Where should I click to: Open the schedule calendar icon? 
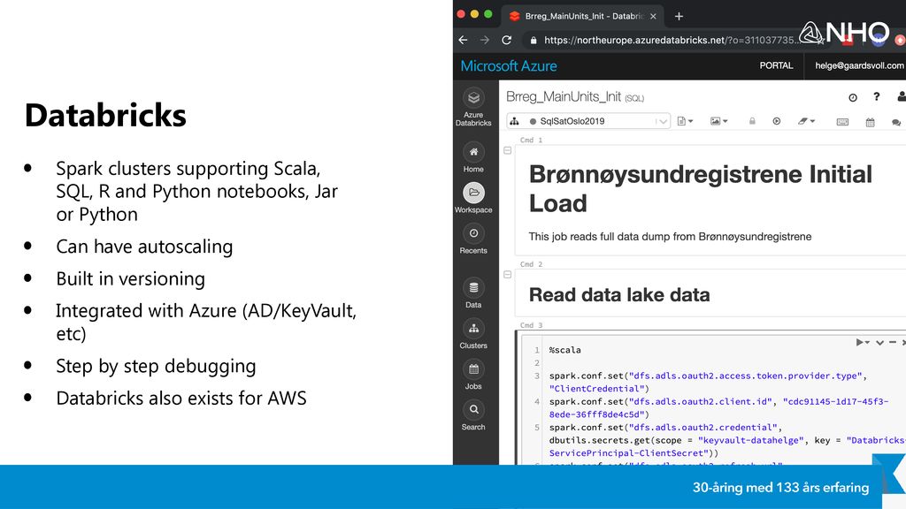point(871,122)
